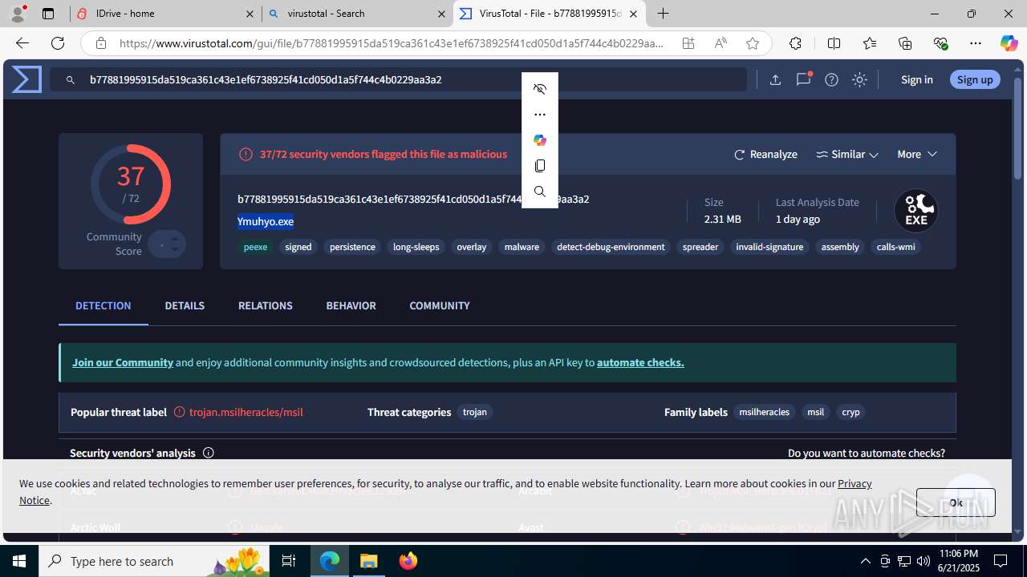Open Task View on the taskbar

[290, 561]
